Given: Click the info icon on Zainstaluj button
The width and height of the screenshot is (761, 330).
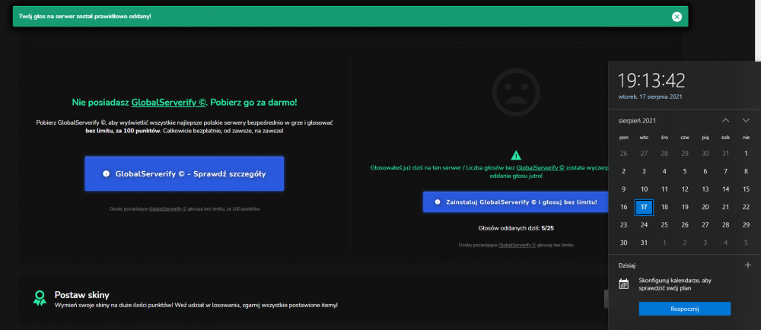Looking at the screenshot, I should pyautogui.click(x=438, y=201).
